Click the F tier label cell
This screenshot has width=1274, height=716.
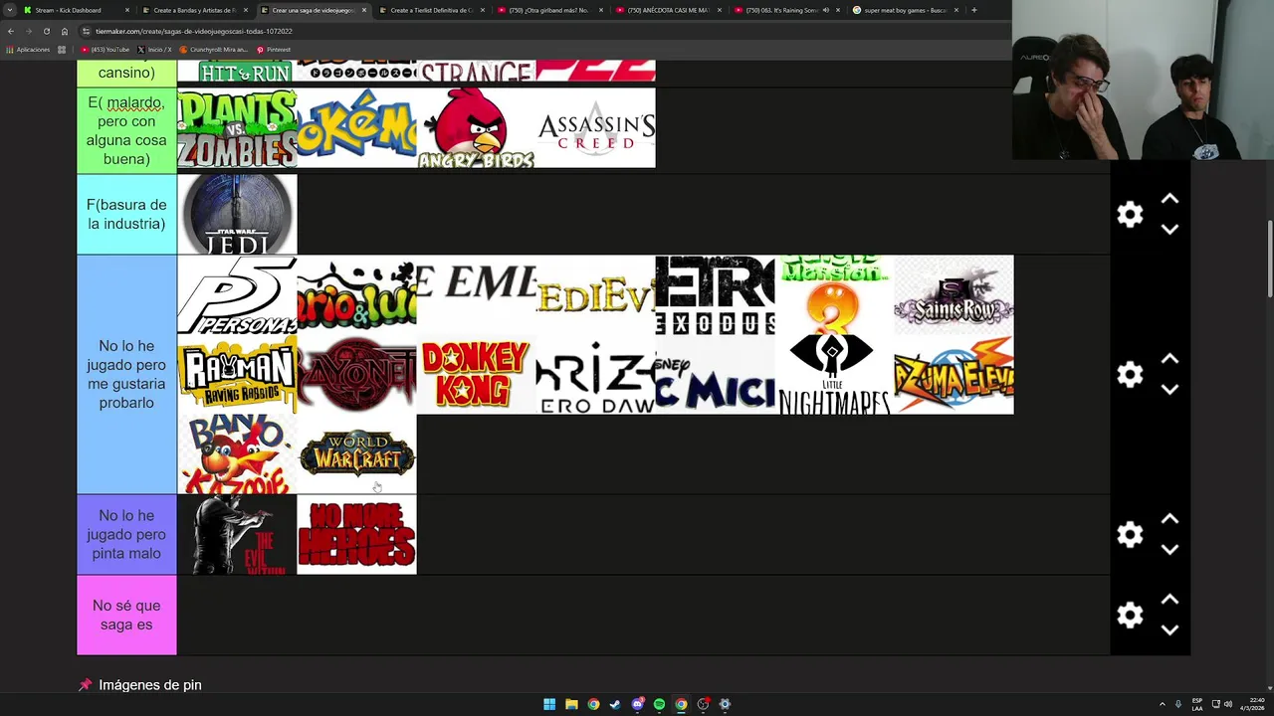126,215
